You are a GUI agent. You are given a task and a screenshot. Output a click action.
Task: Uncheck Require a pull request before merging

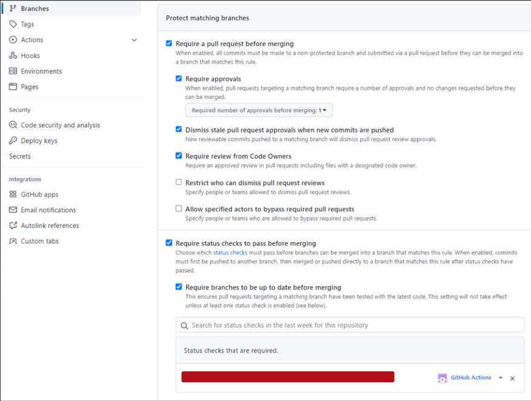pyautogui.click(x=169, y=44)
